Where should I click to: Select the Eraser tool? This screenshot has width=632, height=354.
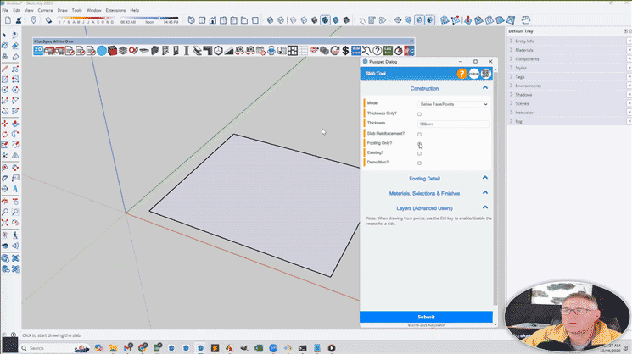[15, 47]
